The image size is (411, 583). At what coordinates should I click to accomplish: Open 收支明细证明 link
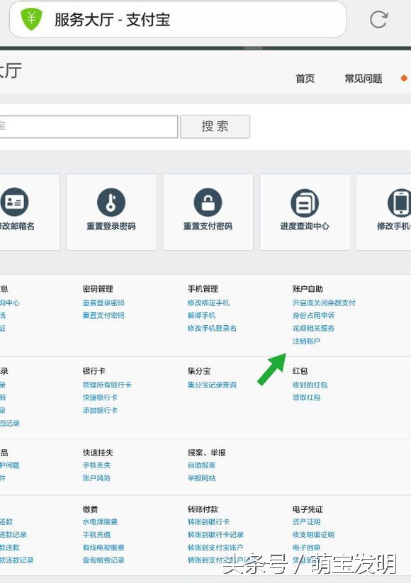point(313,534)
